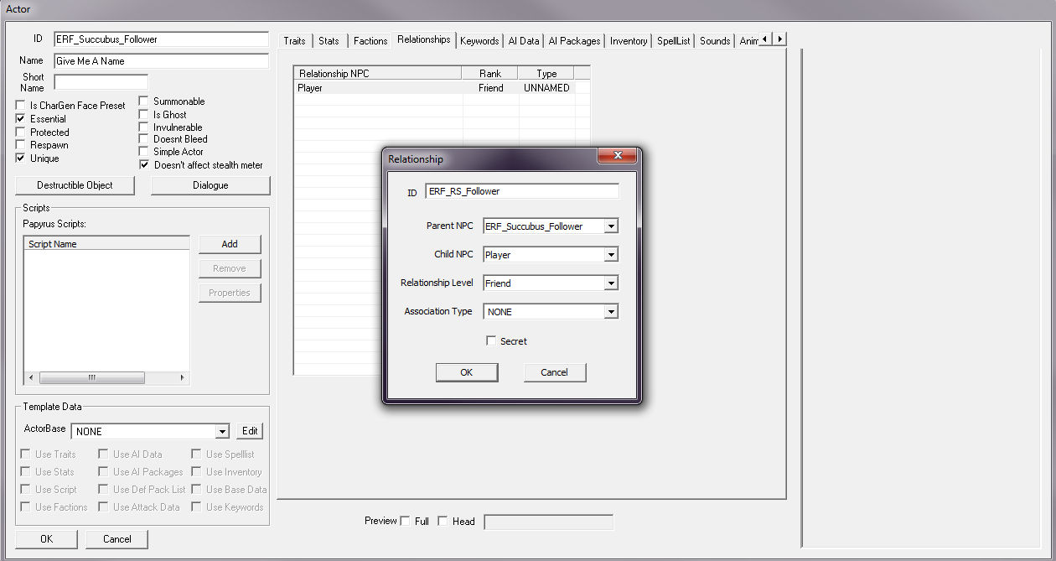Click the Script Name column header

pyautogui.click(x=106, y=244)
